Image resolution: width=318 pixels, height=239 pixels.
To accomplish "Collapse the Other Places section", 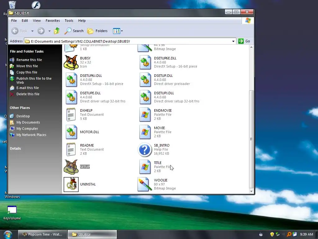I will [x=20, y=108].
